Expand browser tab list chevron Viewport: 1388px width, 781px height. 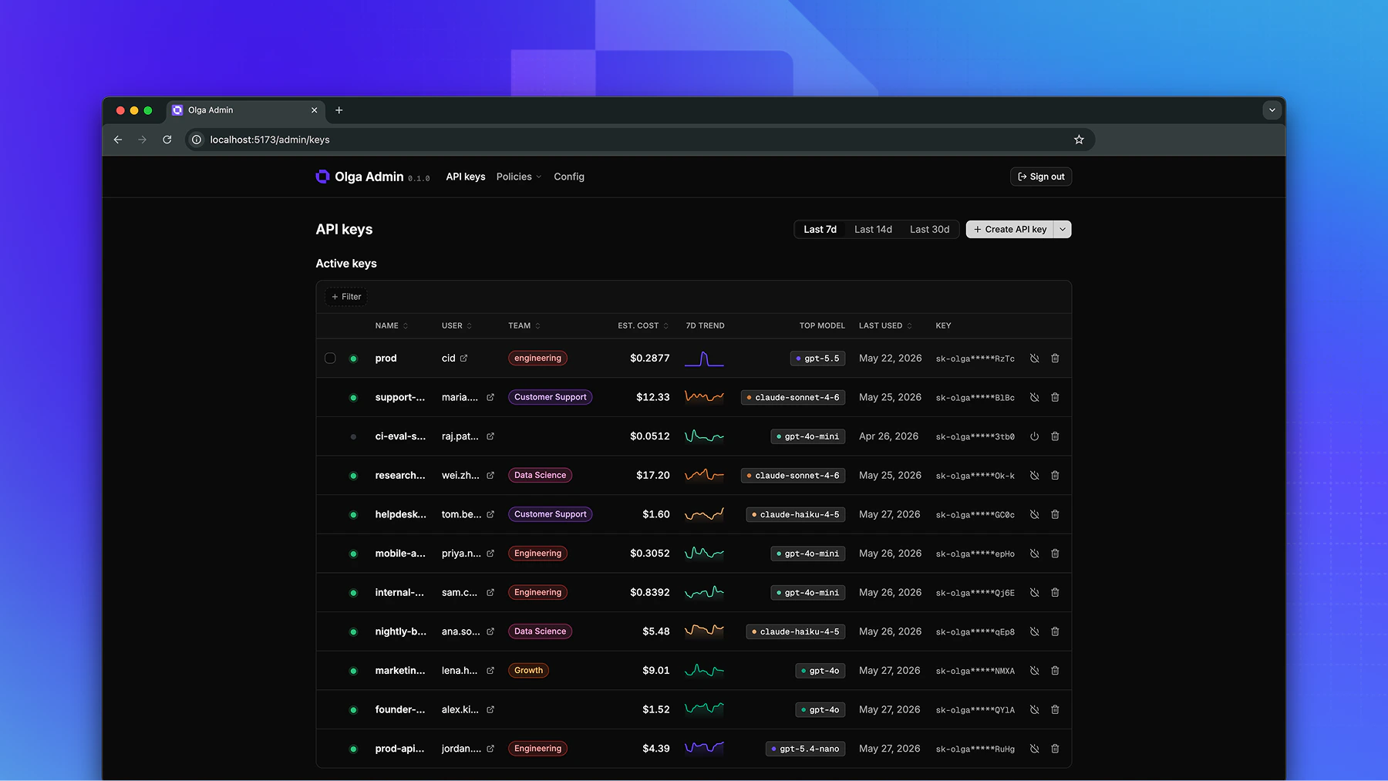tap(1272, 110)
